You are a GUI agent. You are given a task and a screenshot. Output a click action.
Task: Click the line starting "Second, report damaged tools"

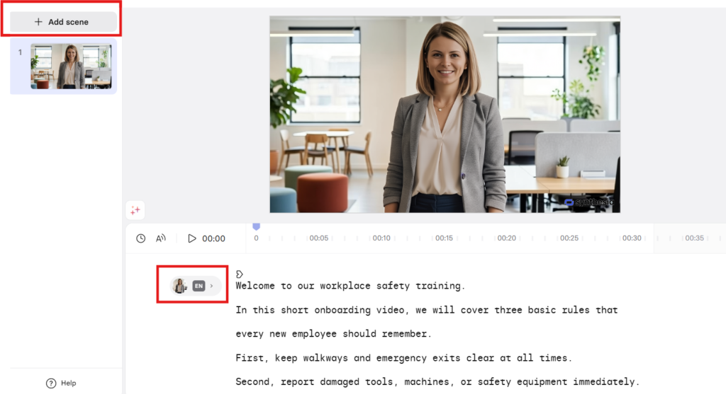[437, 382]
